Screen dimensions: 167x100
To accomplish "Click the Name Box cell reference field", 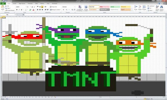I will (x=8, y=15).
